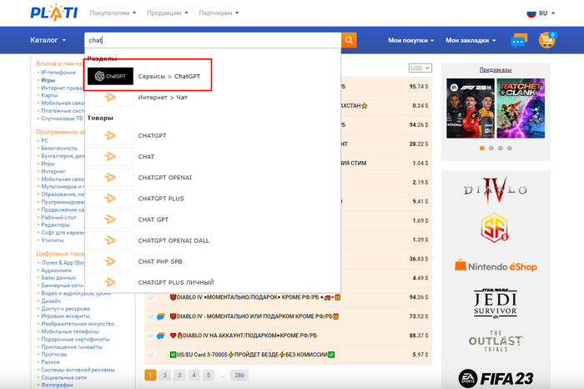
Task: Select CHATGPT OPENAI suggestion
Action: 164,178
